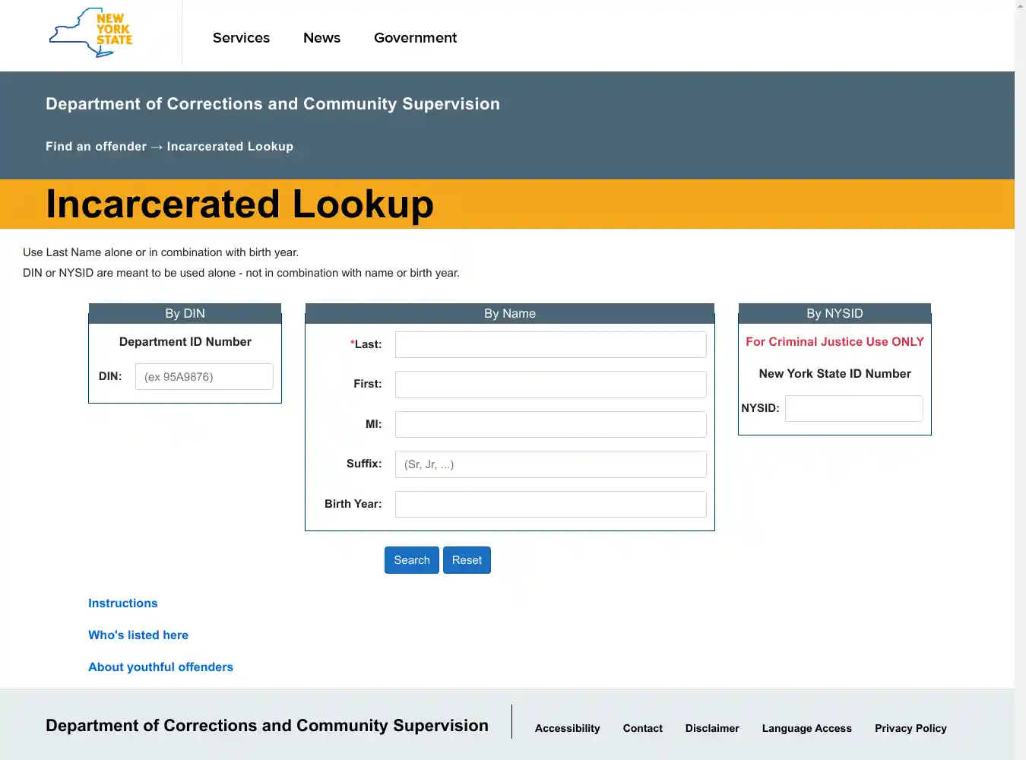Screen dimensions: 1026x760
Task: Click into the Last name field
Action: [551, 344]
